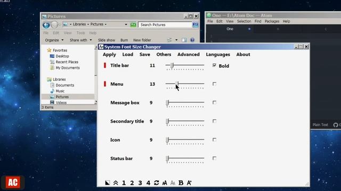Go back in Pictures window
The height and width of the screenshot is (191, 341).
46,25
